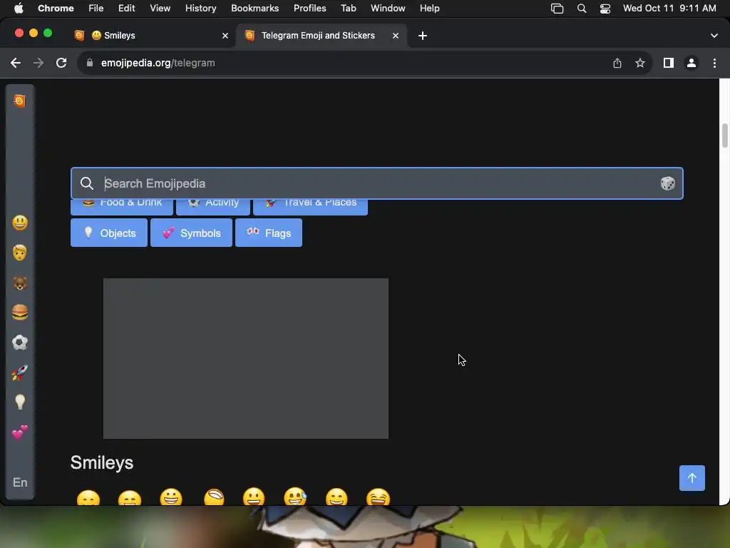Image resolution: width=730 pixels, height=548 pixels.
Task: Open Symbols via sidebar pink hearts icon
Action: tap(19, 432)
